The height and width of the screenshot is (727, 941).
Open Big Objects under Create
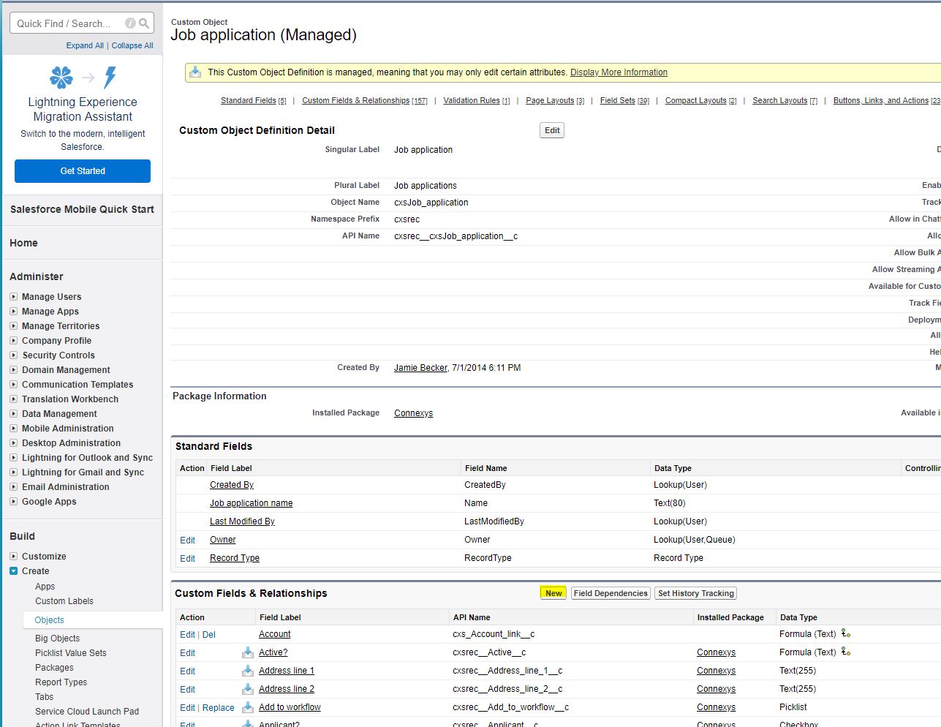(57, 639)
